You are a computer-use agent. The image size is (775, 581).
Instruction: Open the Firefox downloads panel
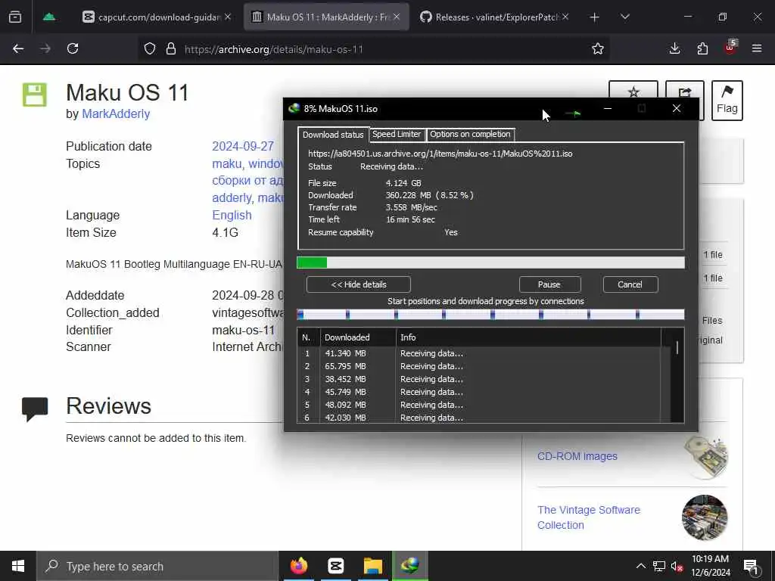pos(674,48)
